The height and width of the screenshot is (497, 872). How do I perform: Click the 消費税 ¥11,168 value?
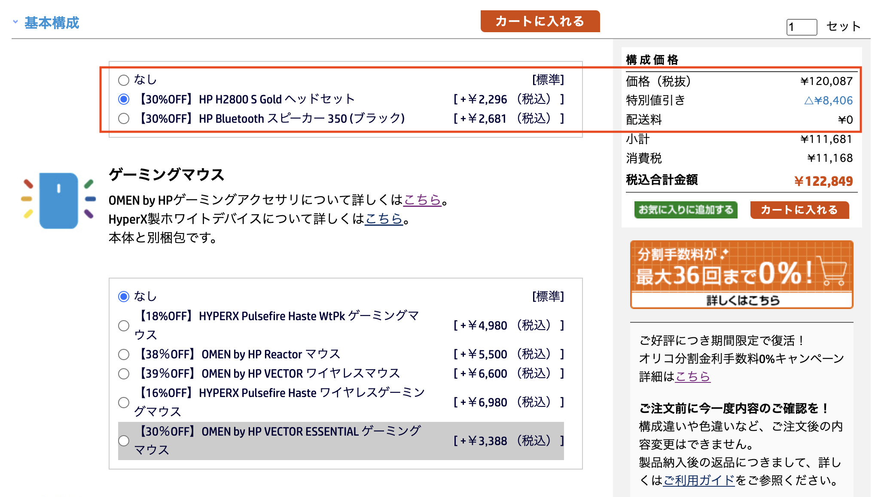(830, 158)
